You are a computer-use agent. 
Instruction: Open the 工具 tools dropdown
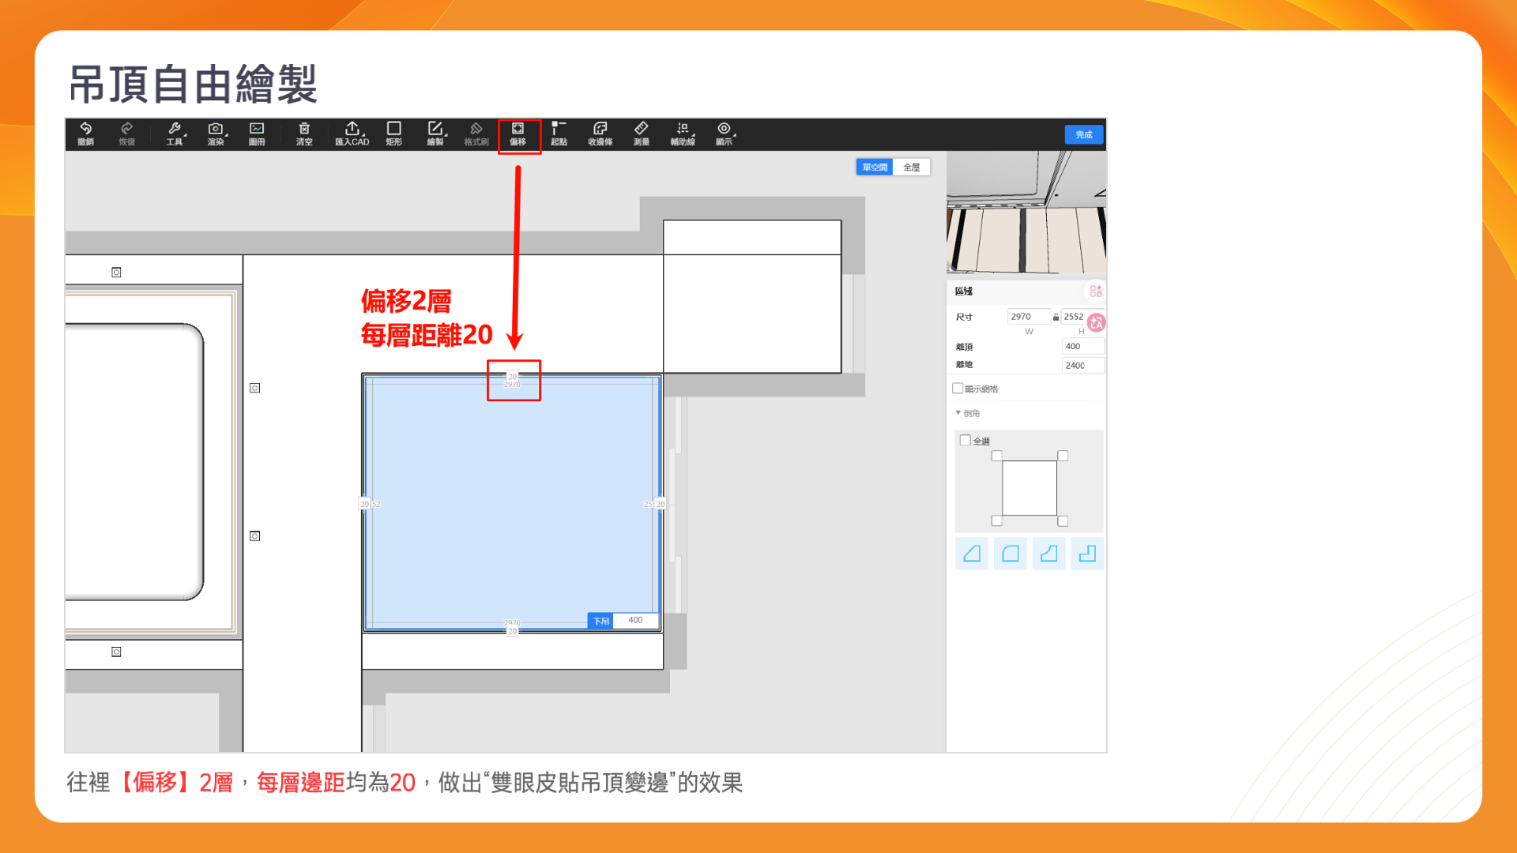175,133
